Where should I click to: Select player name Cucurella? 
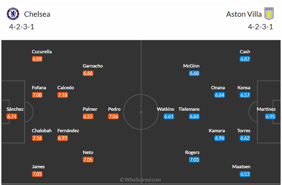[x=42, y=52]
